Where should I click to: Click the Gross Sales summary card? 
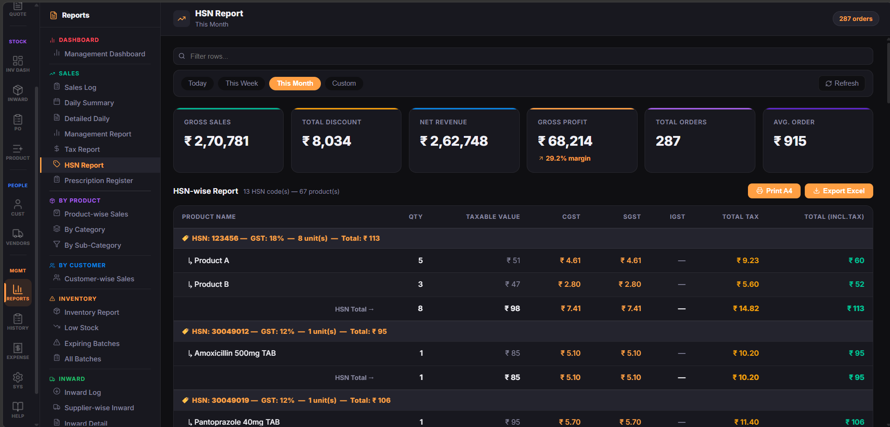(x=228, y=140)
